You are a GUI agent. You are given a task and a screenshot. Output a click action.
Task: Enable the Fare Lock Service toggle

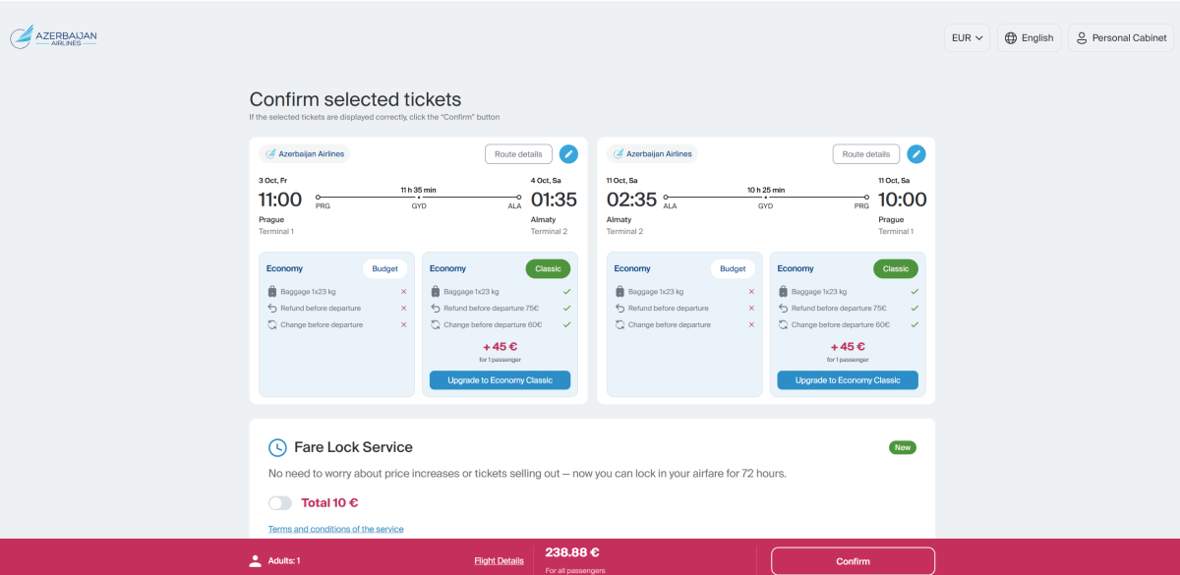click(x=280, y=503)
